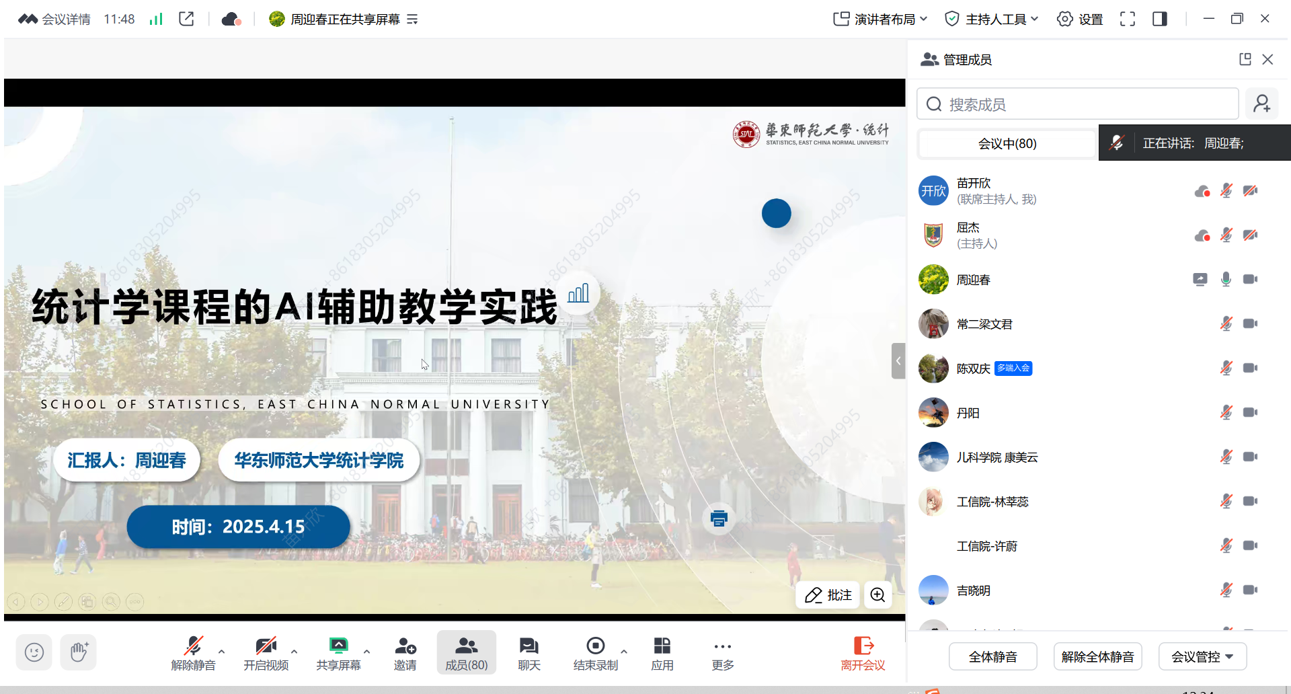Select member 儿科学院 康美云 in the list

[1098, 457]
